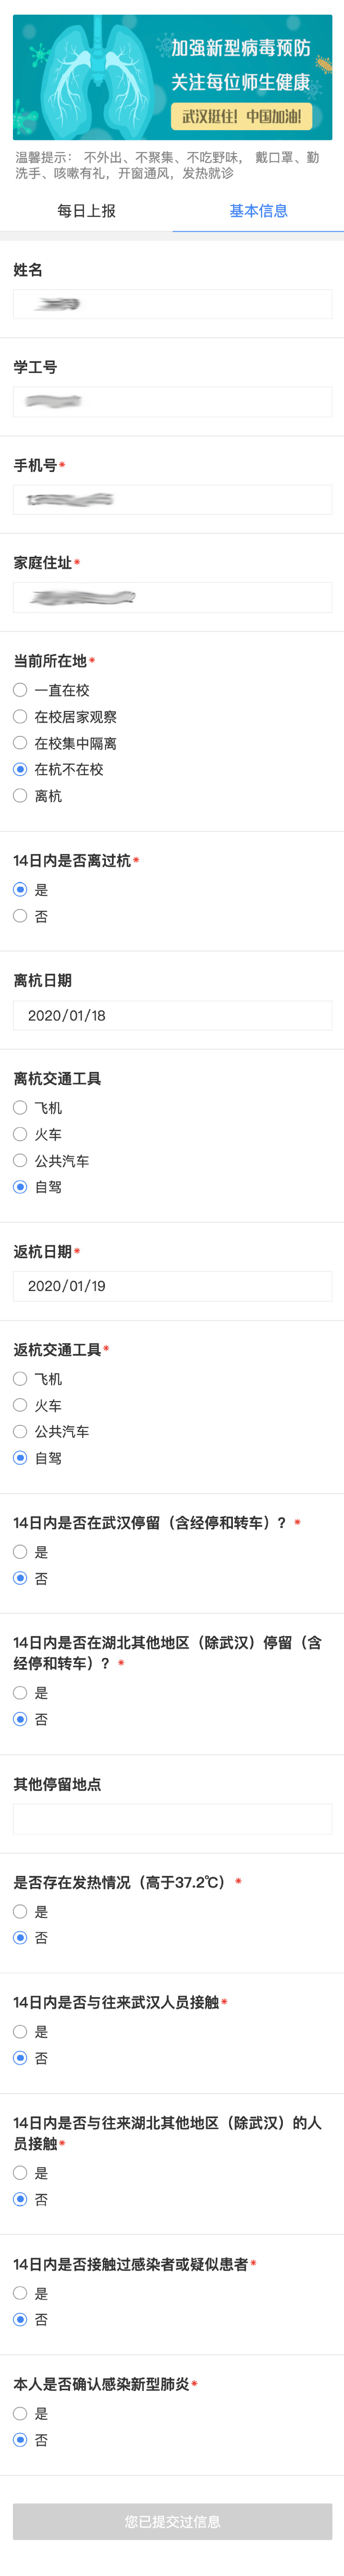Image resolution: width=344 pixels, height=2576 pixels.
Task: Open the 返杭日期 date field
Action: 172,1286
